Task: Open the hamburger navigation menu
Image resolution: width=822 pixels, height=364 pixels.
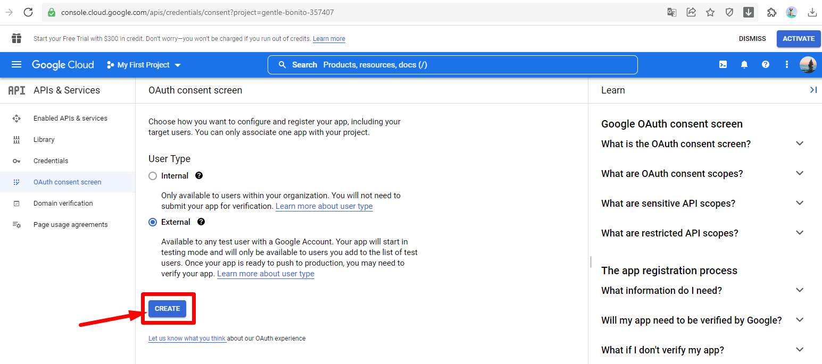Action: [x=16, y=65]
